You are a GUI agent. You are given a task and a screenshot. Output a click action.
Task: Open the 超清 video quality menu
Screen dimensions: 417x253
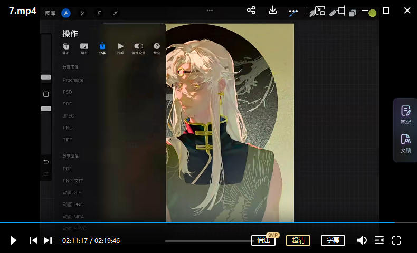coord(298,240)
